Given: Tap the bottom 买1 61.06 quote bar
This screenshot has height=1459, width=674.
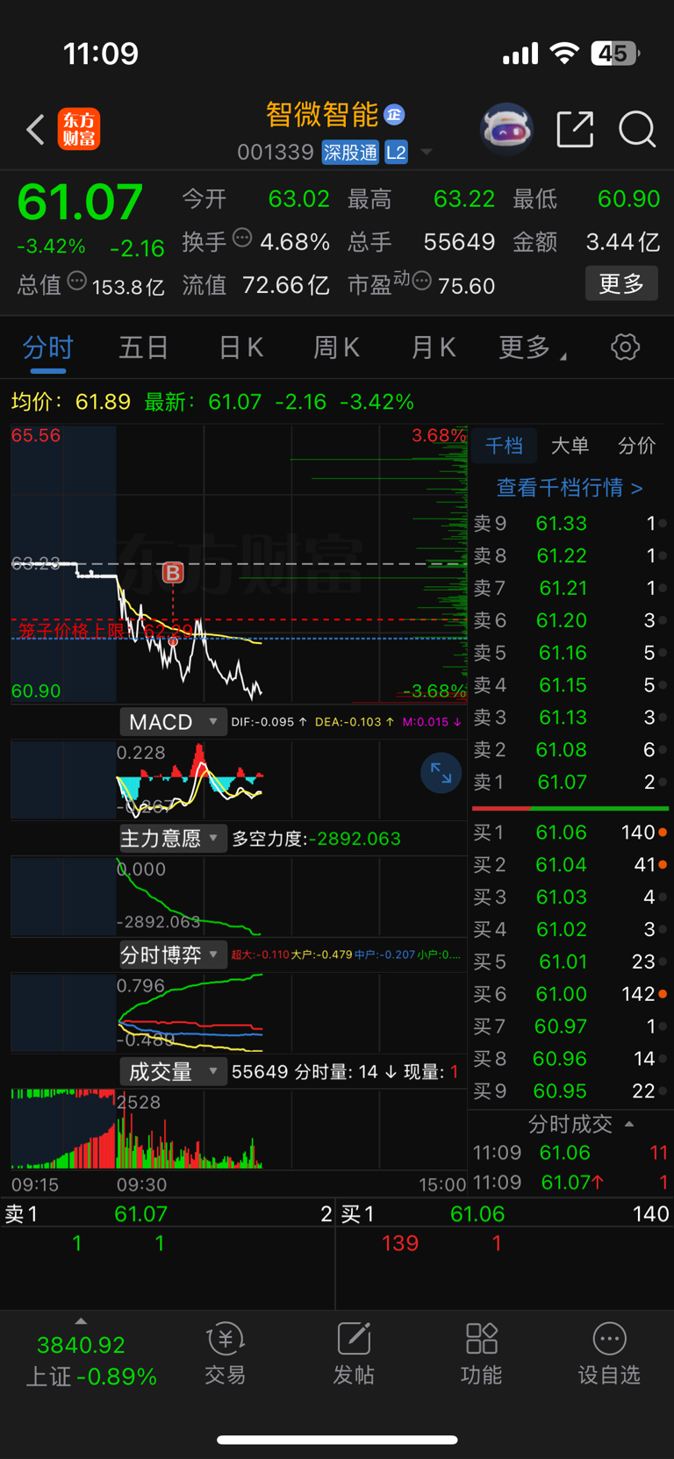Looking at the screenshot, I should [505, 1214].
